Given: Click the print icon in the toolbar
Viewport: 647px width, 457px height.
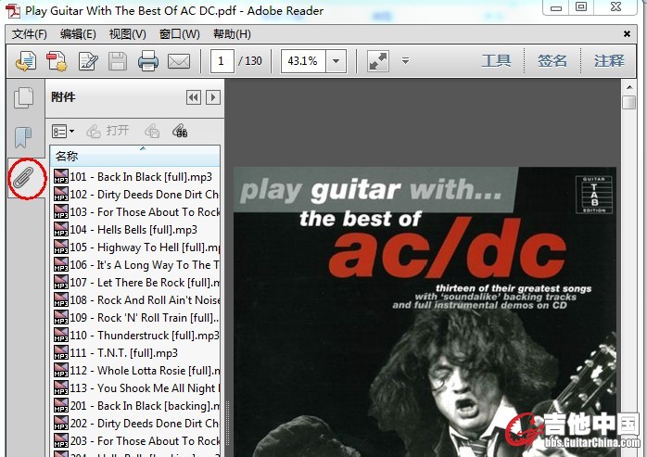Looking at the screenshot, I should pos(148,61).
